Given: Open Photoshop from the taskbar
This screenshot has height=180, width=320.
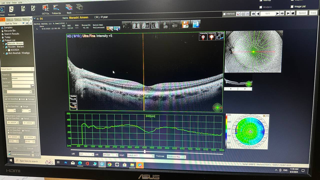Looking at the screenshot, I should [66, 162].
